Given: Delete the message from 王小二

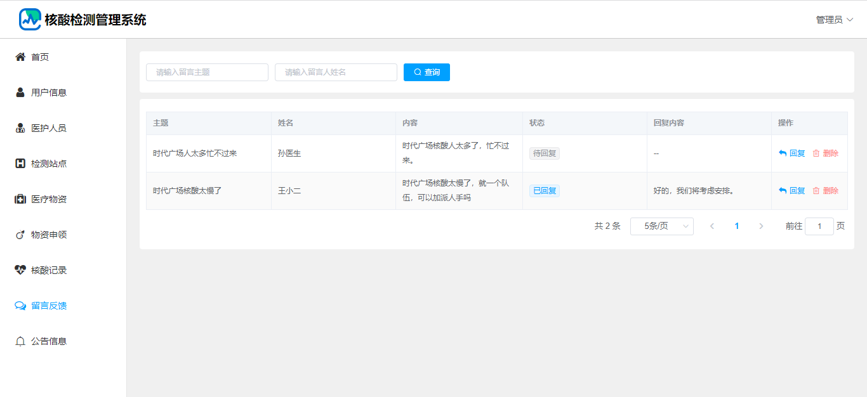Looking at the screenshot, I should [x=826, y=191].
